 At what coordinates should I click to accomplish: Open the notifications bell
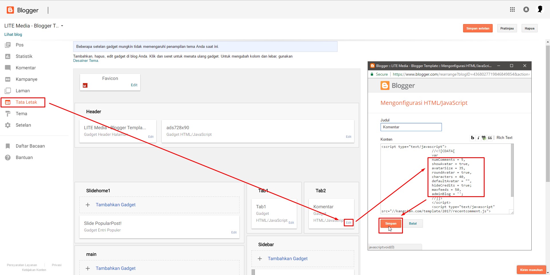(x=526, y=10)
